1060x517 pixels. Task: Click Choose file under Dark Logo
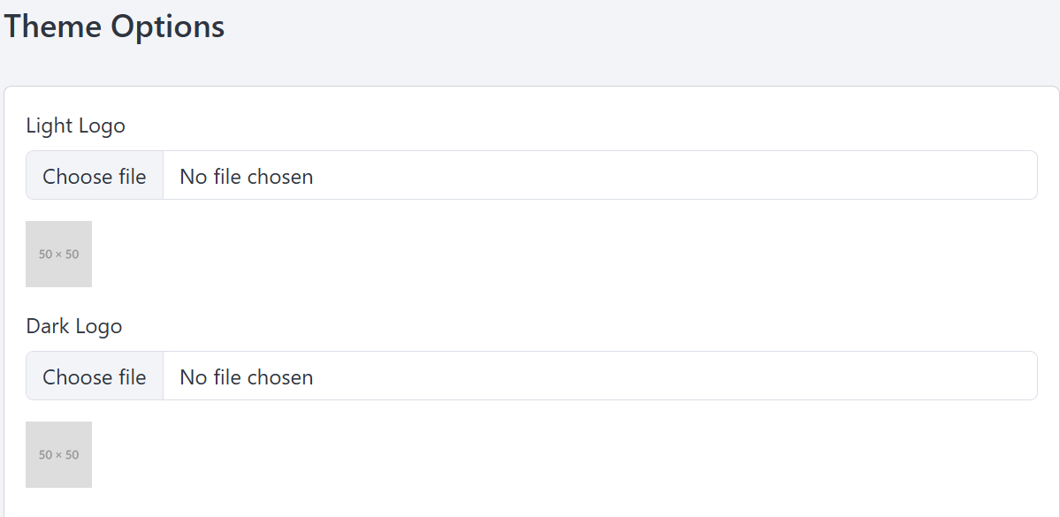[95, 377]
